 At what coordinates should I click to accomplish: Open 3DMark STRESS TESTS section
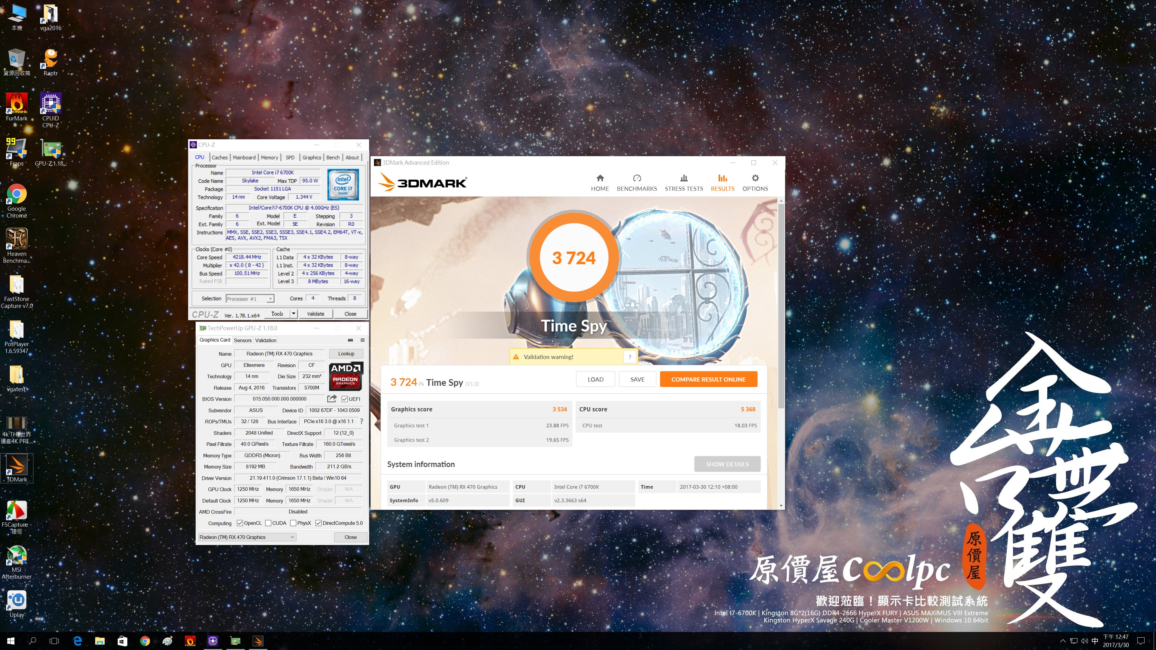684,183
